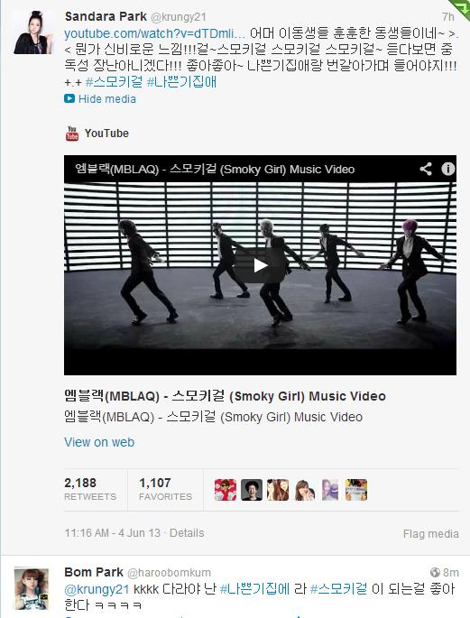This screenshot has height=618, width=470.
Task: Click the globe icon beside 8m
Action: click(x=435, y=572)
